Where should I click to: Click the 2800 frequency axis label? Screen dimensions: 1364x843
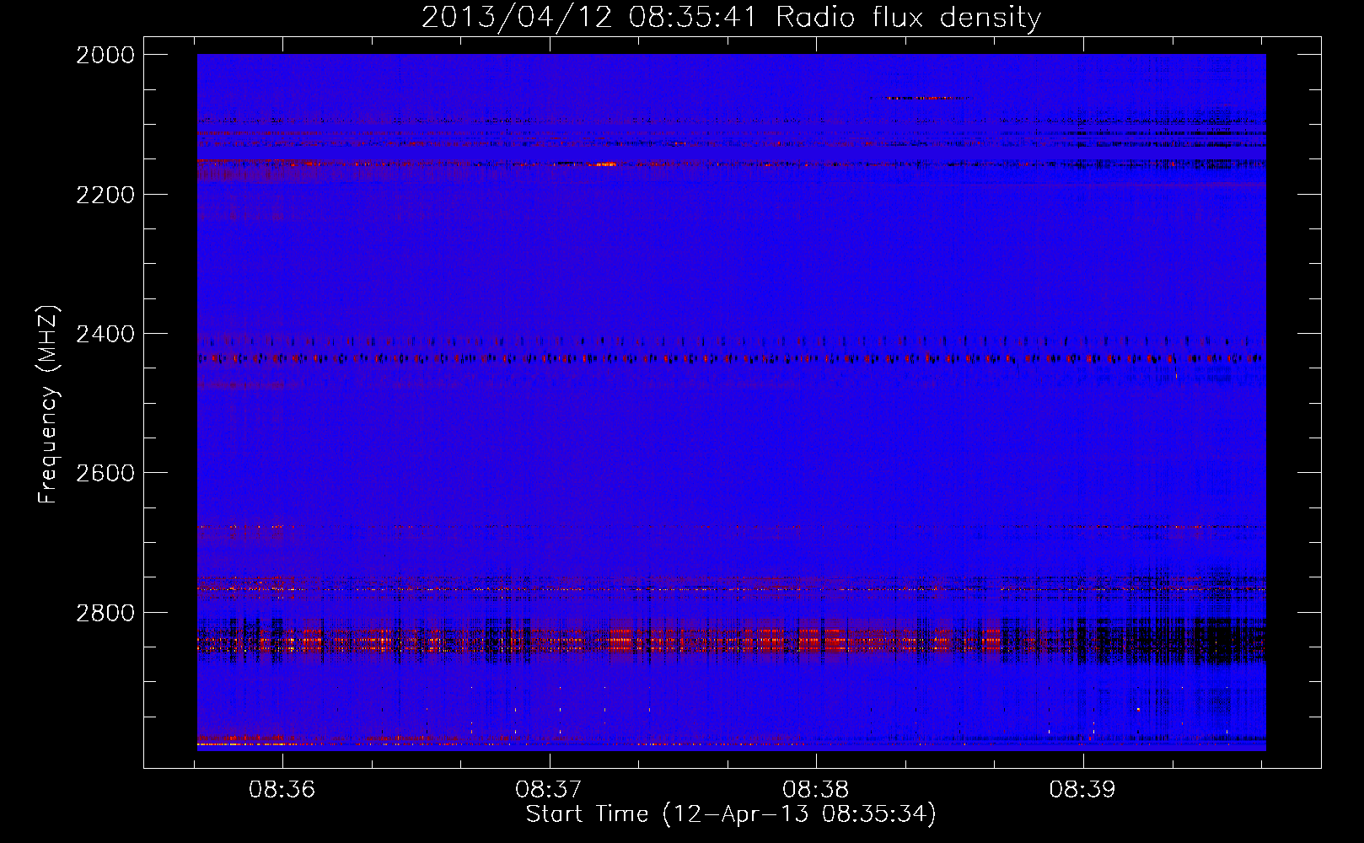pos(105,613)
